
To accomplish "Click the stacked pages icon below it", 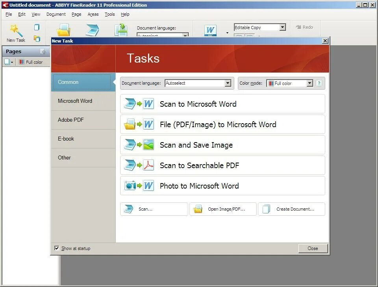I will pos(37,39).
